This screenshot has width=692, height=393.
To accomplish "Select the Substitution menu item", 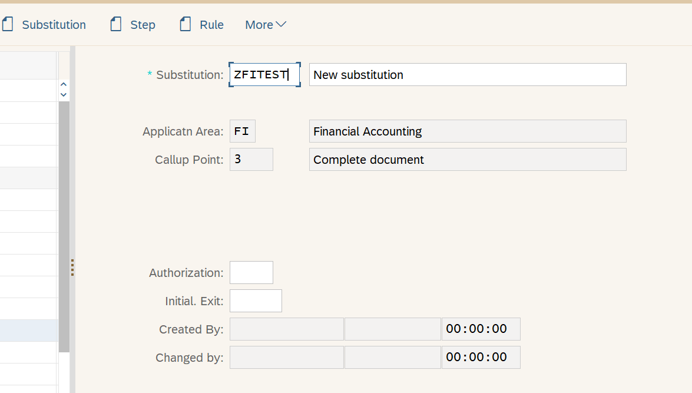I will 54,25.
